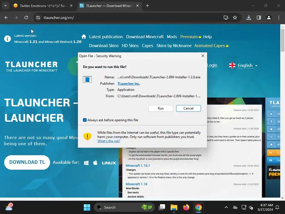The image size is (285, 214).
Task: Open Animated Capes link
Action: tap(212, 46)
